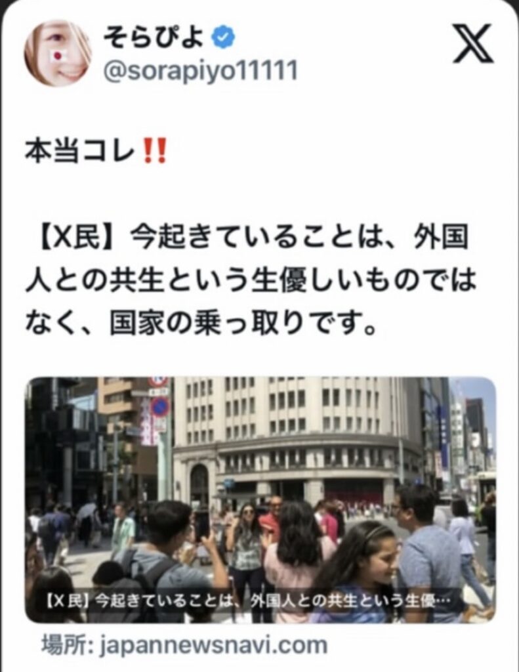Click the 【X民】 tag in tweet body

(x=75, y=236)
